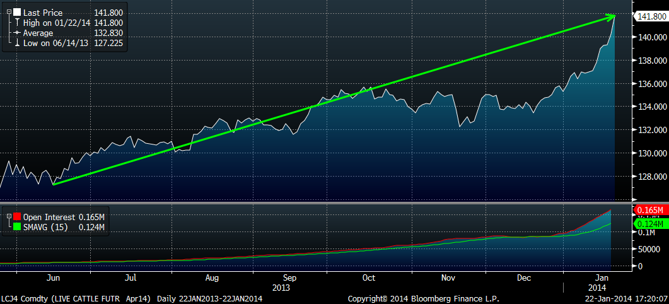The height and width of the screenshot is (304, 669).
Task: Click the High marker icon in legend
Action: [17, 23]
